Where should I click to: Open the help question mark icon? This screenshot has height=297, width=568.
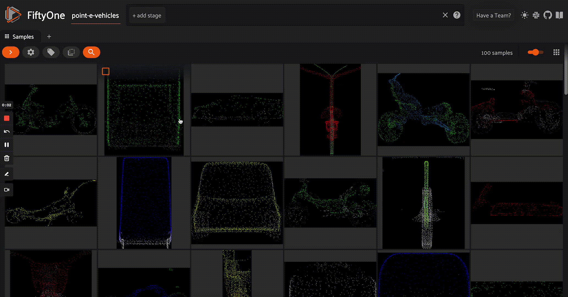click(457, 15)
